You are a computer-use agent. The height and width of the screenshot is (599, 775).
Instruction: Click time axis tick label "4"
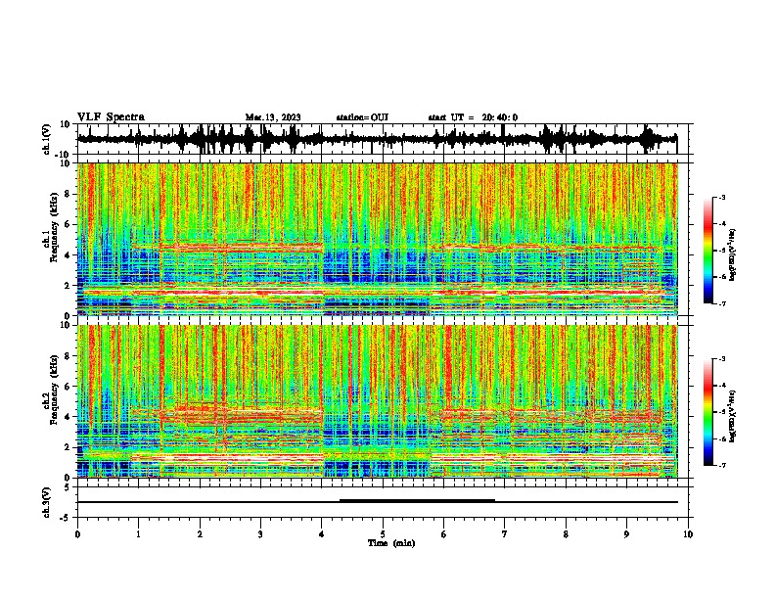click(x=322, y=534)
